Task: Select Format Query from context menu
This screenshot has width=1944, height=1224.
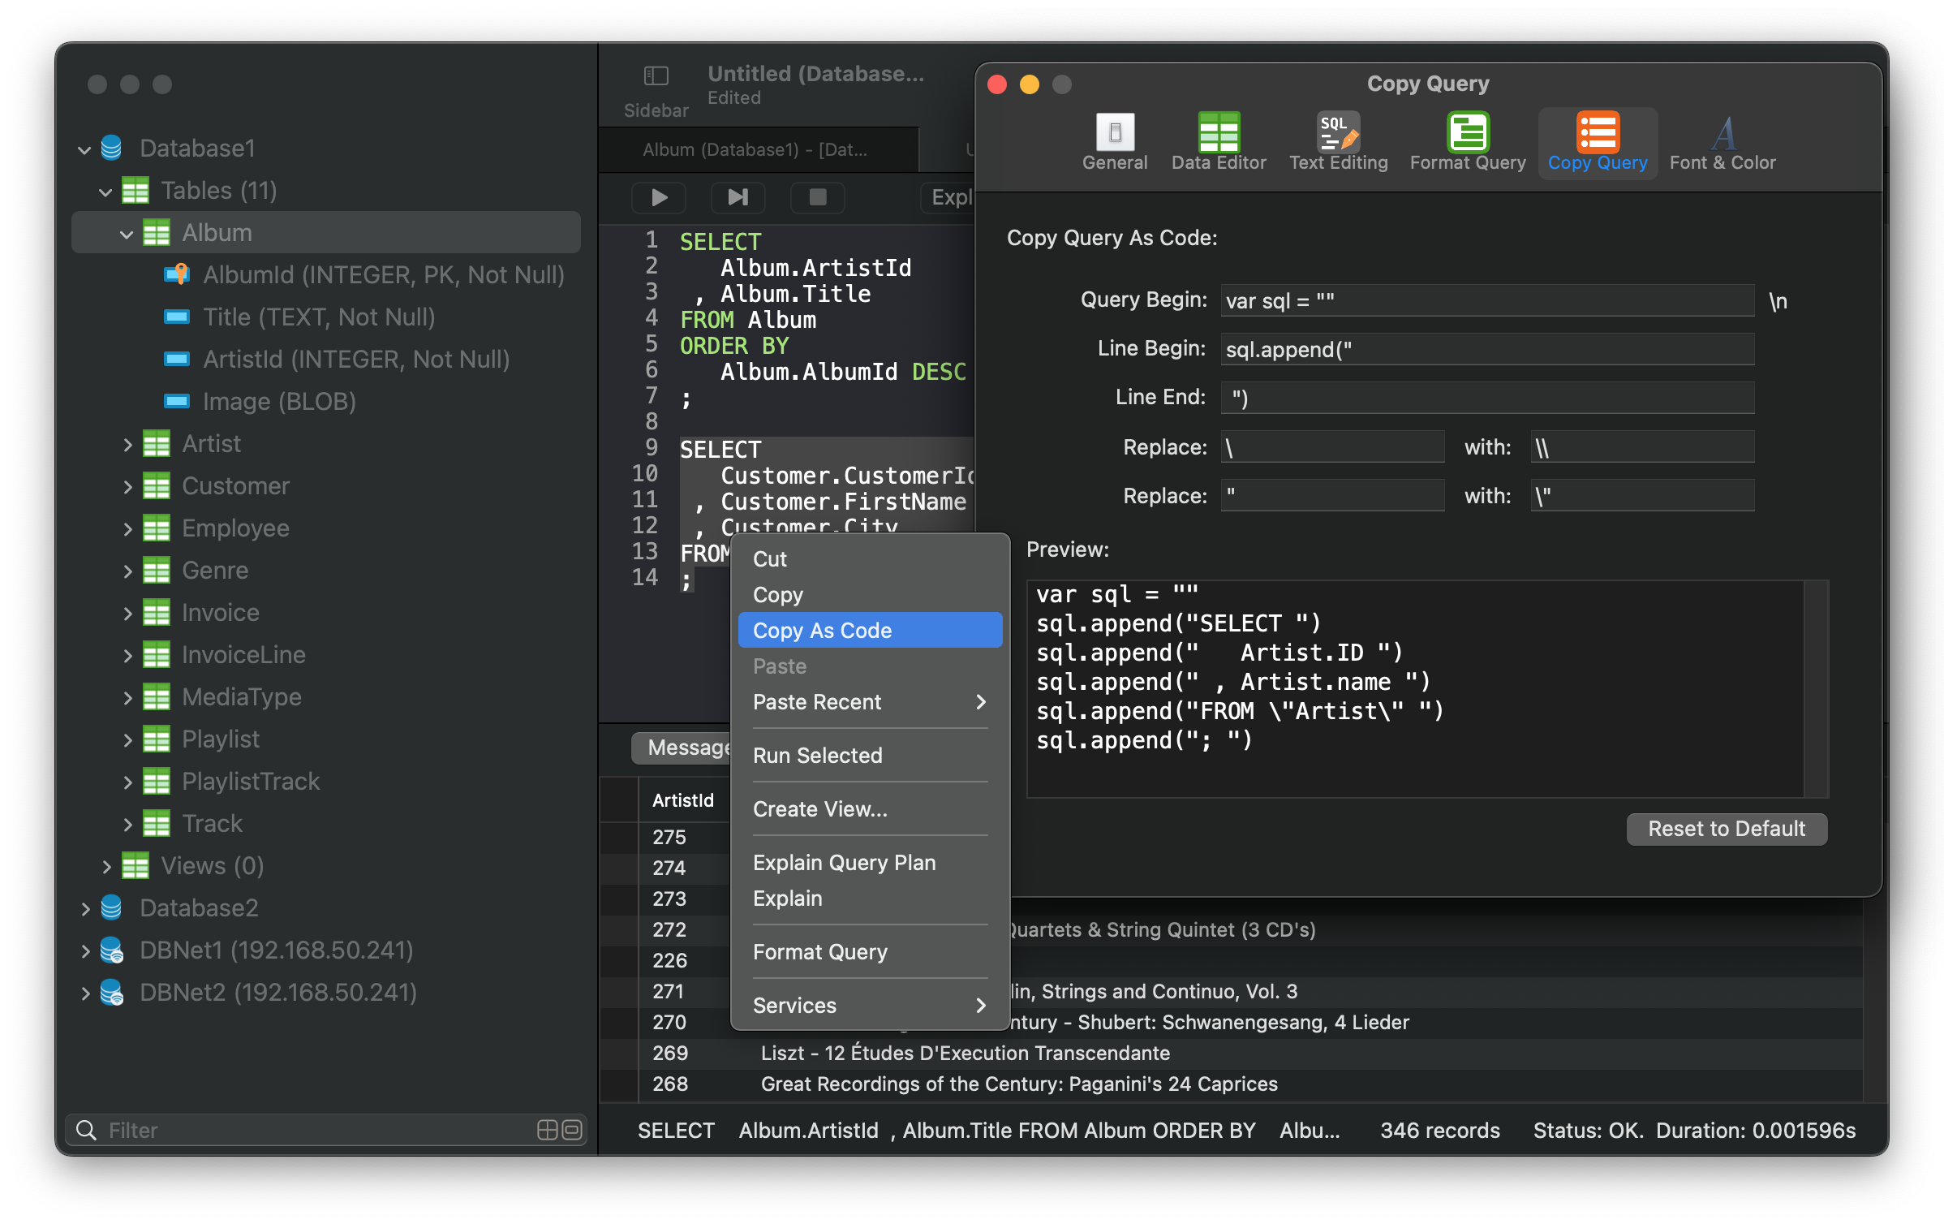Action: click(819, 952)
